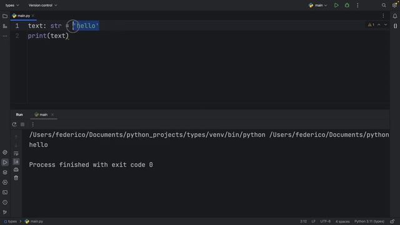
Task: Click line number 1 in gutter
Action: (17, 26)
